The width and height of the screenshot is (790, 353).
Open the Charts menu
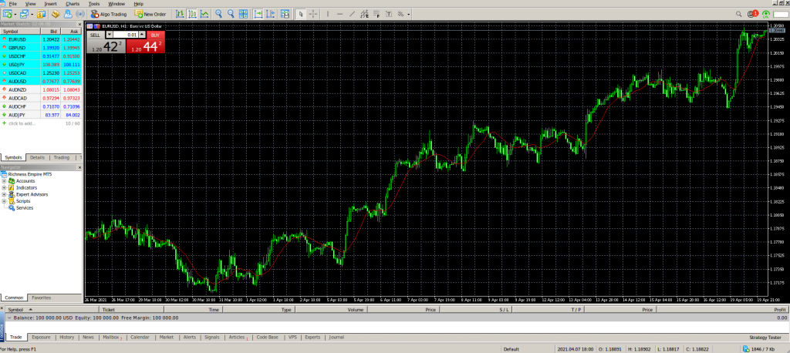click(73, 4)
